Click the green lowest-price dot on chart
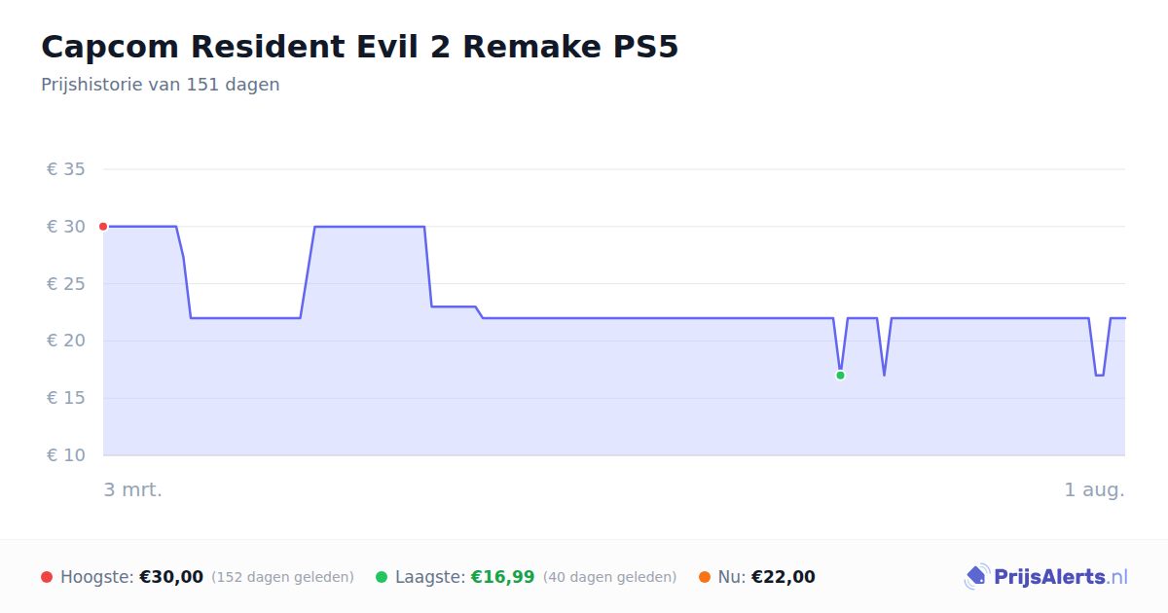 840,375
